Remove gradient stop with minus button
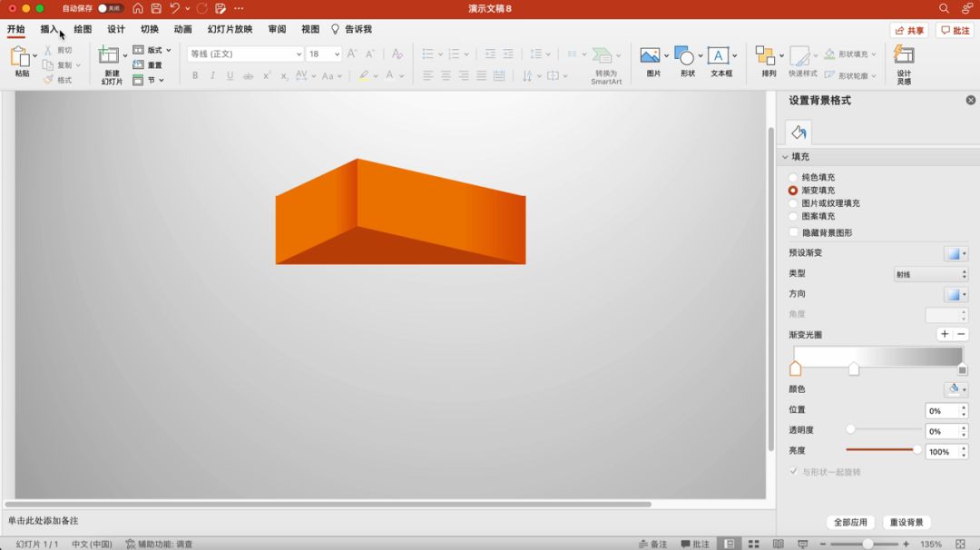This screenshot has height=550, width=980. [x=961, y=334]
